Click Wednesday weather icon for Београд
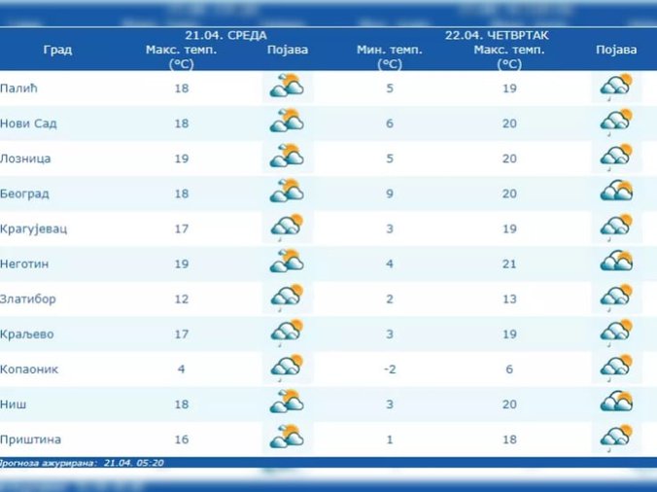The height and width of the screenshot is (492, 657). [x=288, y=192]
